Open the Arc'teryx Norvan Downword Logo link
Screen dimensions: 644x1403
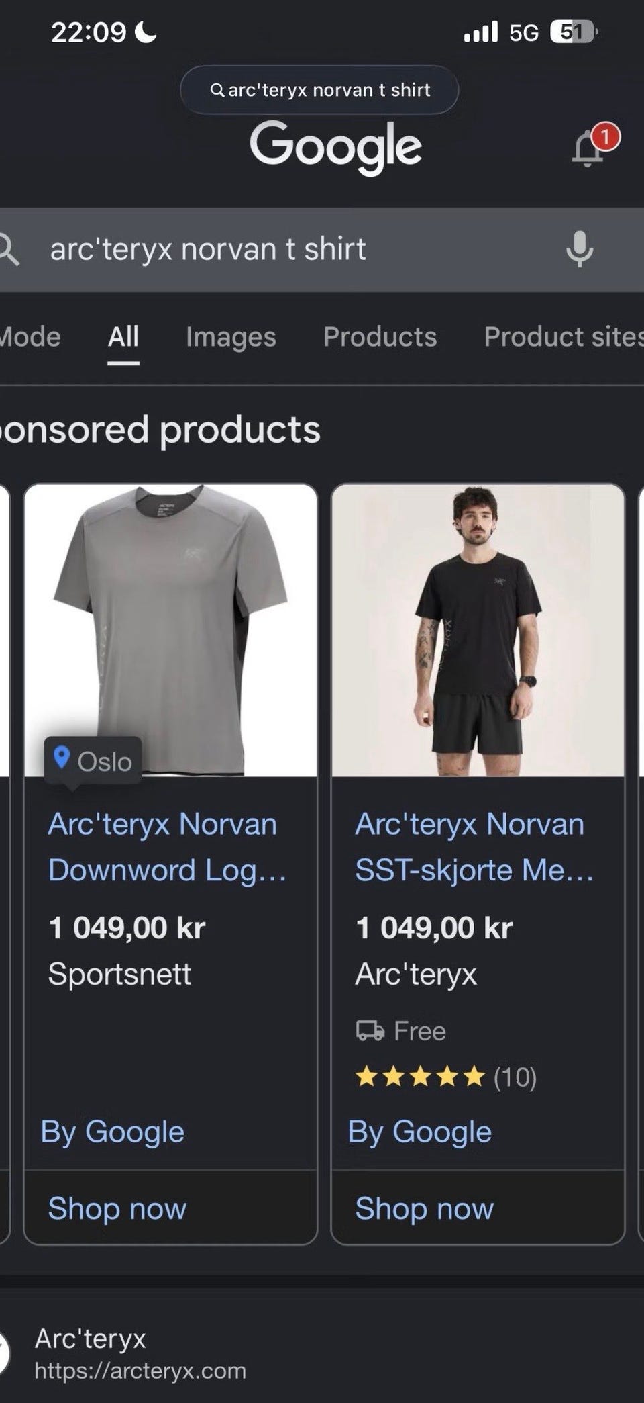coord(167,847)
